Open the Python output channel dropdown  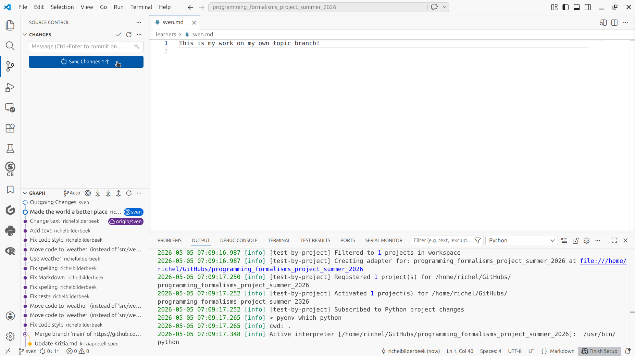(521, 240)
